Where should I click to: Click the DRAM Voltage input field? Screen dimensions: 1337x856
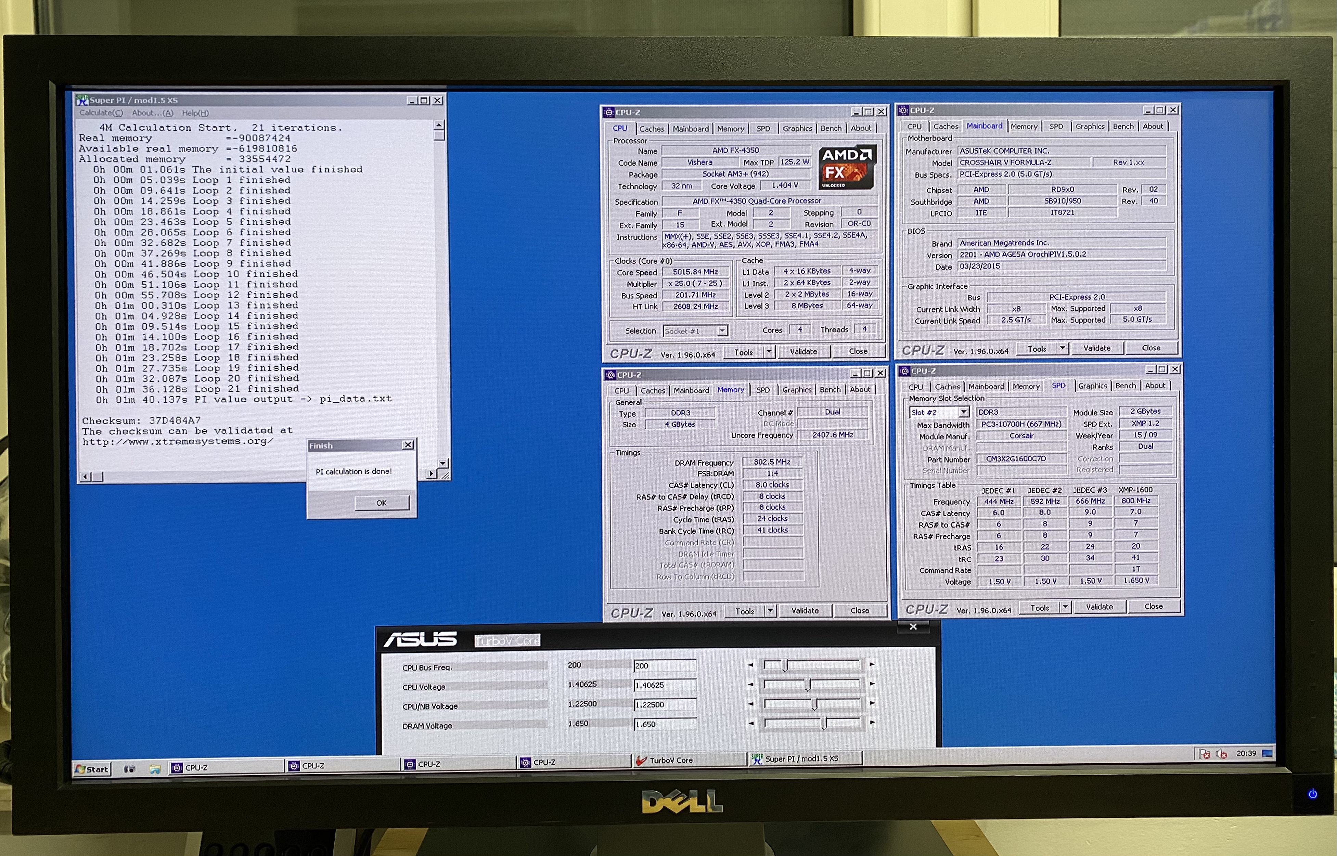tap(664, 724)
